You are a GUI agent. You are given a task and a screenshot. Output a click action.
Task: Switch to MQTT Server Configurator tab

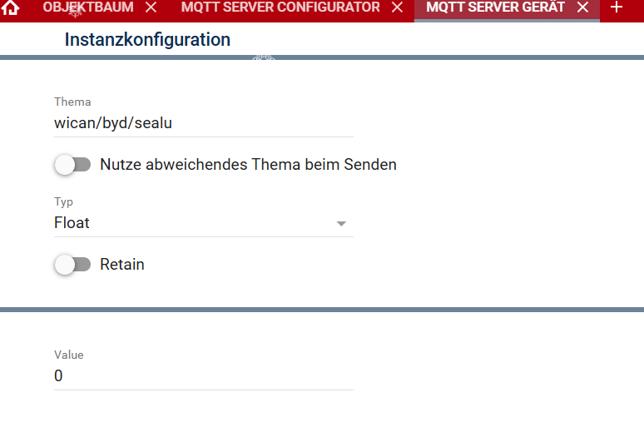tap(280, 7)
